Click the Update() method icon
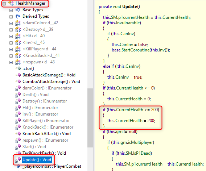The width and height of the screenshot is (206, 171). tap(18, 160)
